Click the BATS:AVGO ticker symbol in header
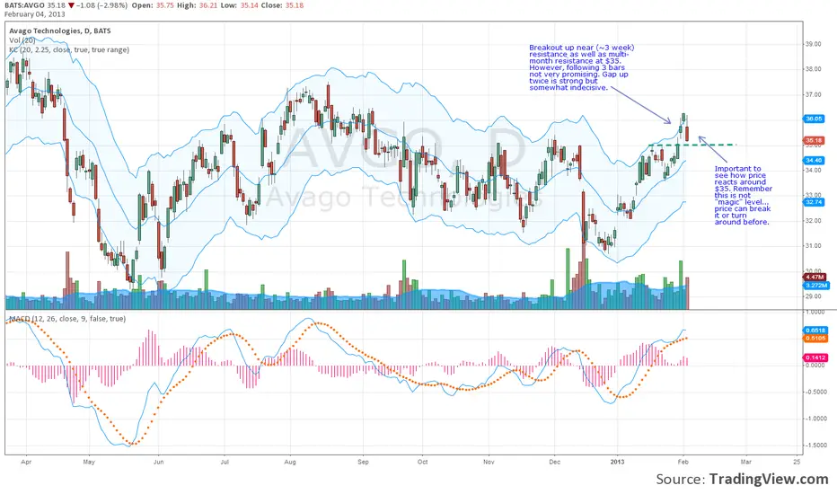837x494 pixels. coord(24,5)
